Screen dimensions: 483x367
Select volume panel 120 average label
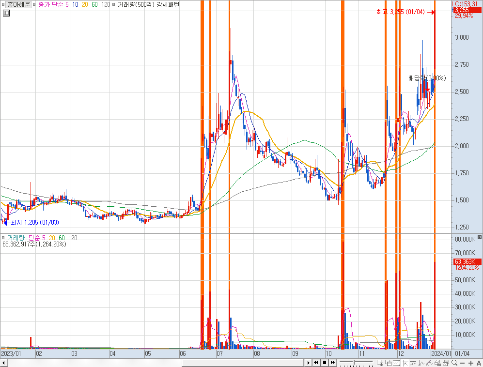pos(73,238)
